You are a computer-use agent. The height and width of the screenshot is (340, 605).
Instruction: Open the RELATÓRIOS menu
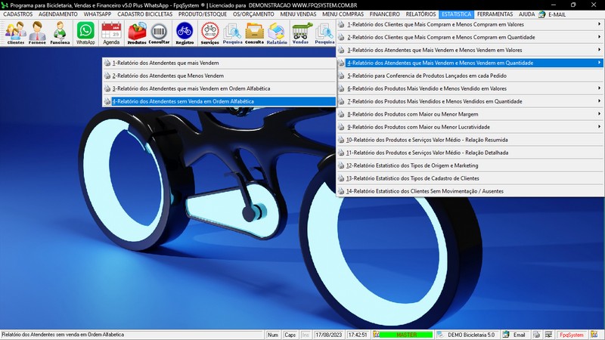click(x=420, y=14)
